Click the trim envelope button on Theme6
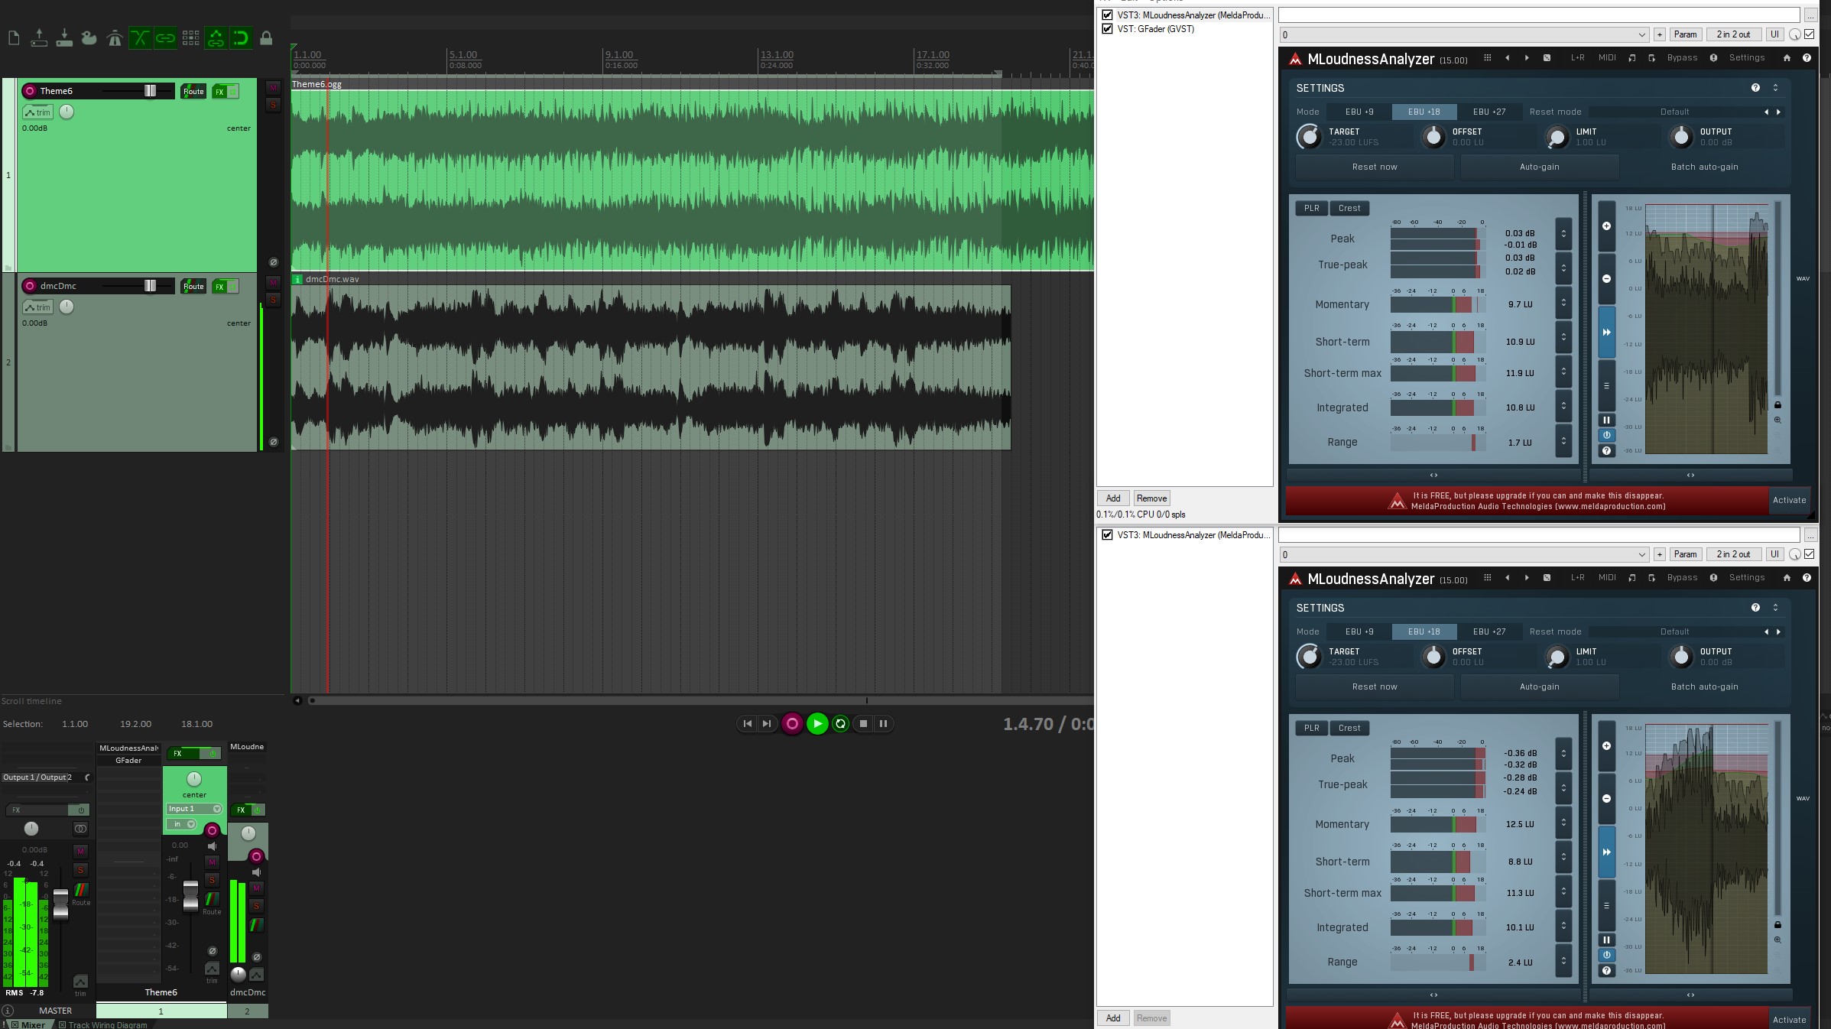The width and height of the screenshot is (1831, 1029). 37,112
